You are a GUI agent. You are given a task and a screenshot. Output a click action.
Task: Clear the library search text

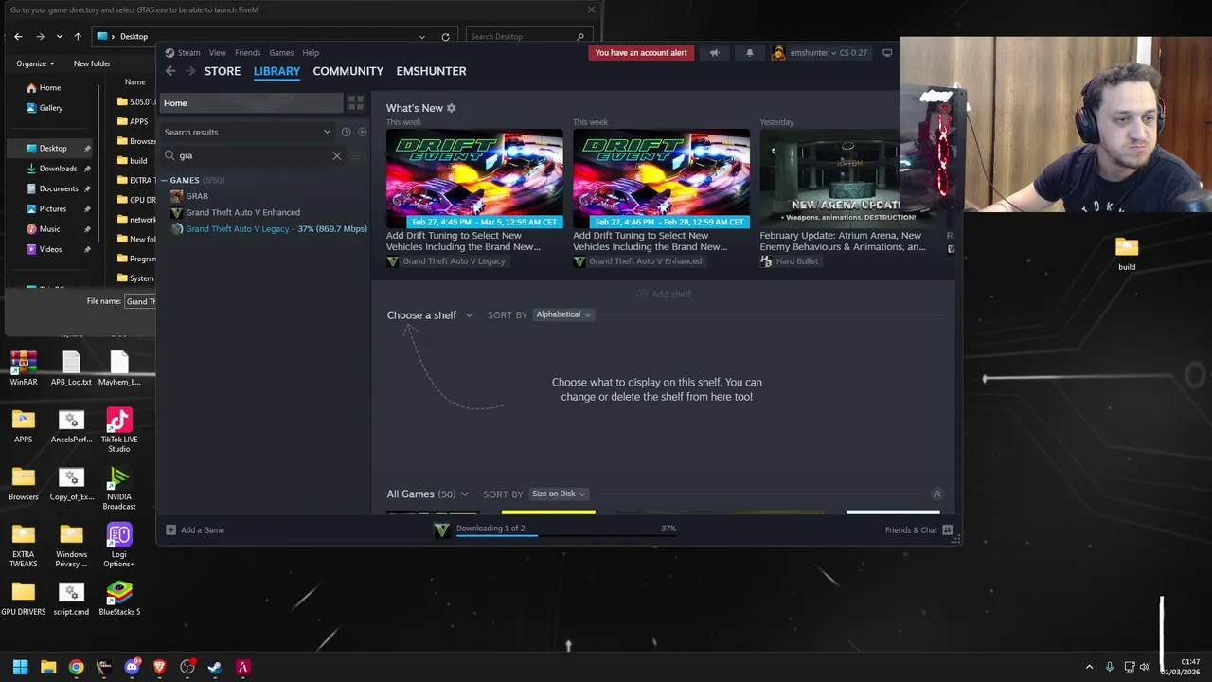(336, 155)
